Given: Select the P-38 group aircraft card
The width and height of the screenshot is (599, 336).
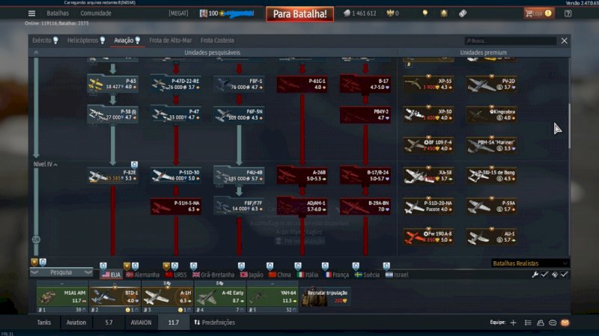Looking at the screenshot, I should tap(113, 114).
